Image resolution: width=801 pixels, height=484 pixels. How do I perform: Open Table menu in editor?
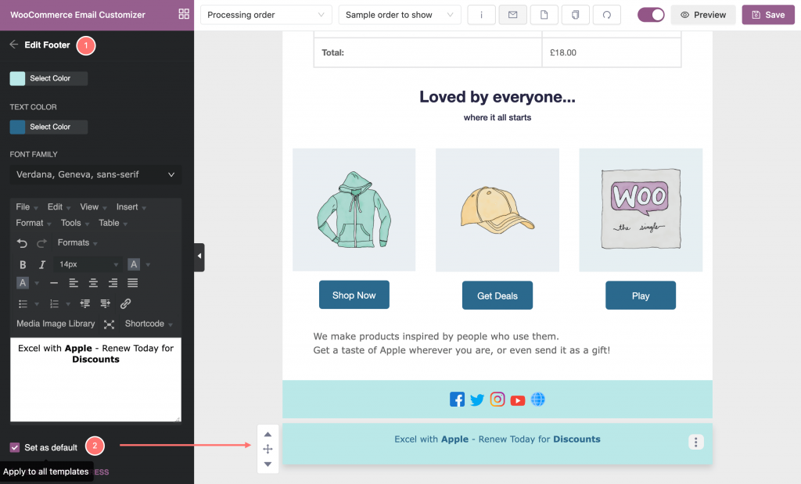pos(113,223)
